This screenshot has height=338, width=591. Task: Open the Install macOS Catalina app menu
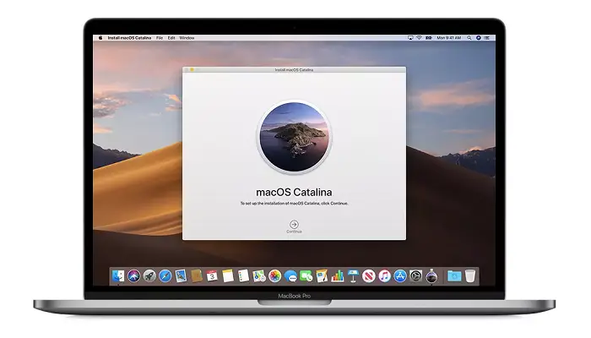[x=129, y=38]
